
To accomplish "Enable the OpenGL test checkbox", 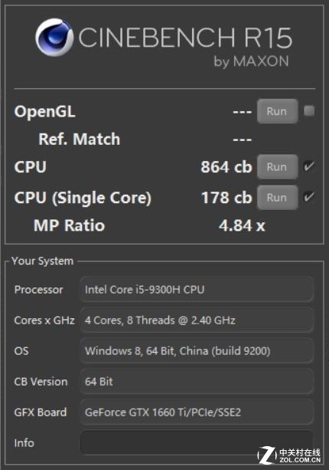I will coord(309,110).
